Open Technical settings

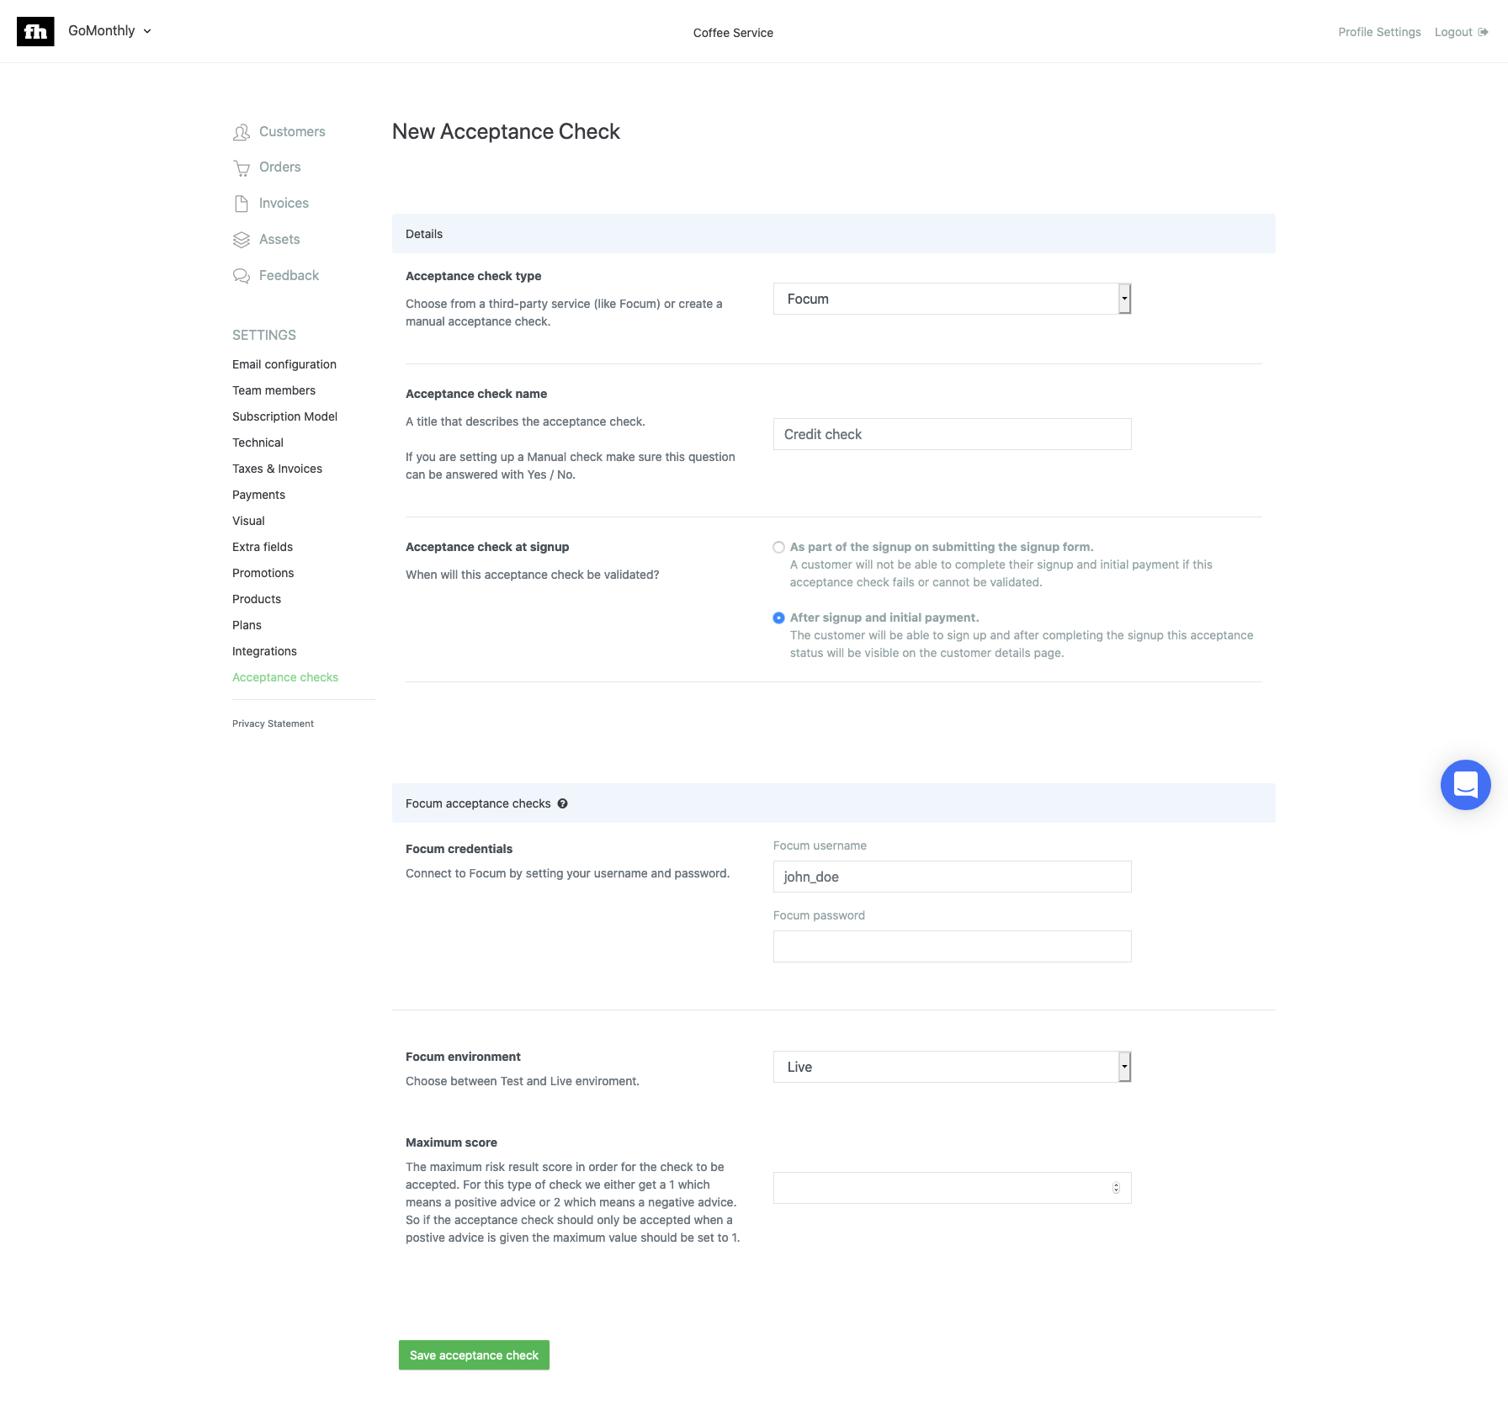pyautogui.click(x=258, y=443)
